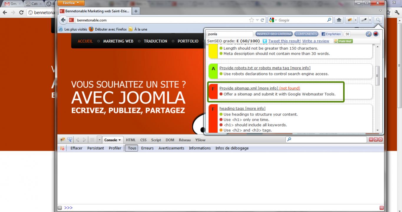Open the TRADUCTION site menu item
Viewport: 402px width, 212px height.
(155, 41)
